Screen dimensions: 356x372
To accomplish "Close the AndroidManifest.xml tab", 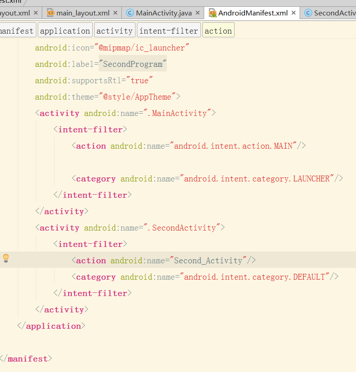I will (x=294, y=13).
